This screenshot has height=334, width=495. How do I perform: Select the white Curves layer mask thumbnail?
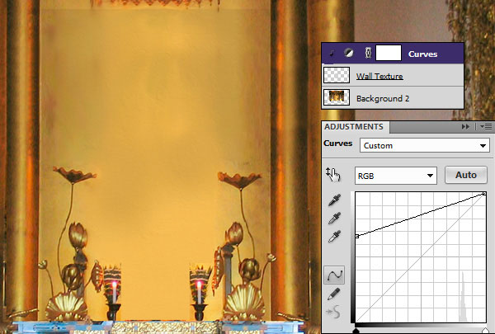pyautogui.click(x=389, y=53)
